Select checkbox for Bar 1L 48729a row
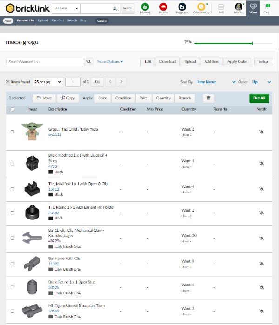 pos(13,238)
